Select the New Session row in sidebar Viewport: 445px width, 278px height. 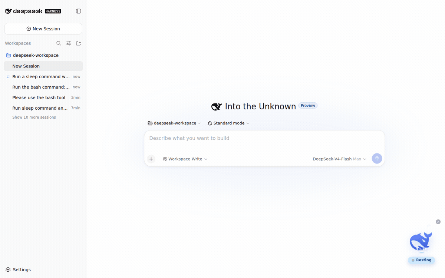coord(43,66)
